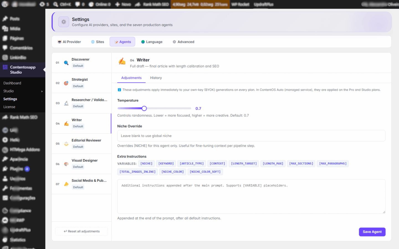Open Posts pin icon in sidebar

point(5,19)
